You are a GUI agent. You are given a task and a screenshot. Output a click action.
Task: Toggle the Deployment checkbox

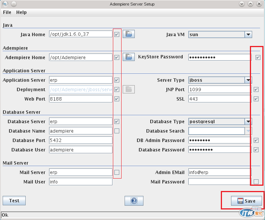117,89
